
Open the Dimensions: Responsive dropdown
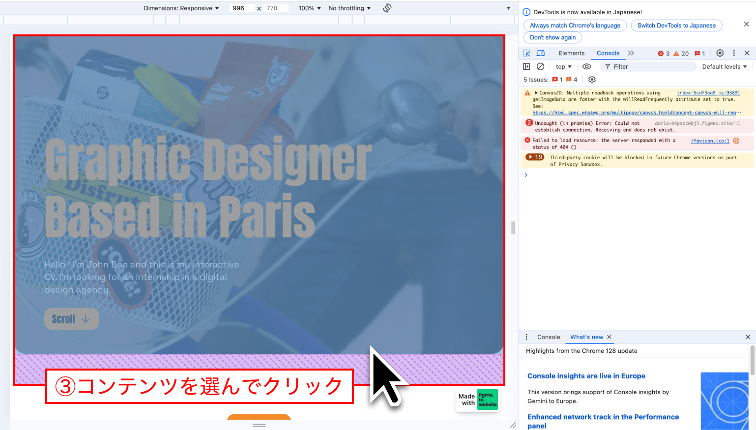[181, 8]
